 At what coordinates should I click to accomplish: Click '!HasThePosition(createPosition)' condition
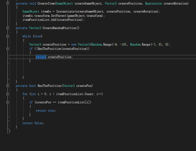tap(62, 49)
